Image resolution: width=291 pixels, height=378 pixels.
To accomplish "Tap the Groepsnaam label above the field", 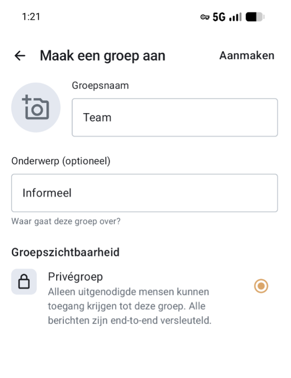I will [x=100, y=85].
